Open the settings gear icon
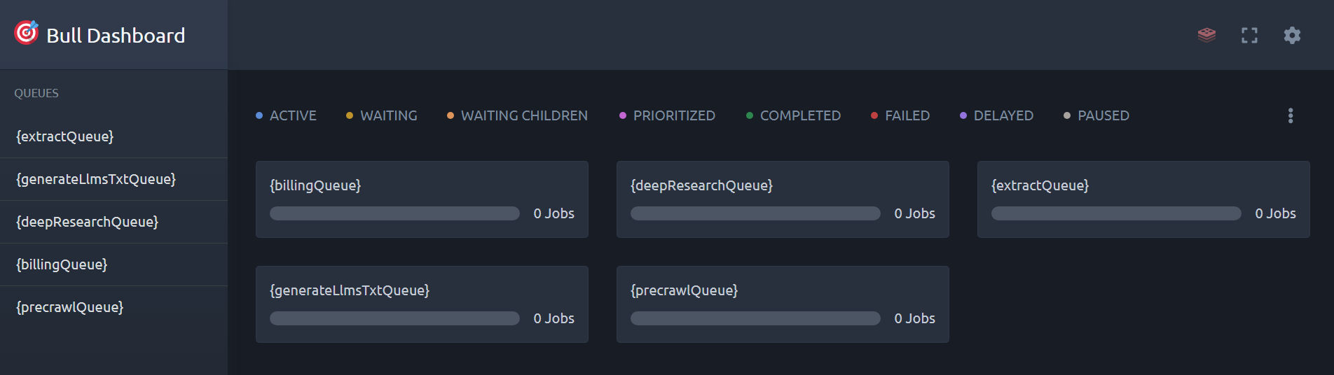This screenshot has height=375, width=1334. (x=1292, y=35)
